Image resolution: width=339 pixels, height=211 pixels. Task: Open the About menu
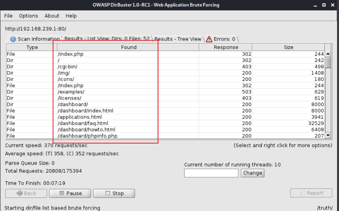point(52,16)
